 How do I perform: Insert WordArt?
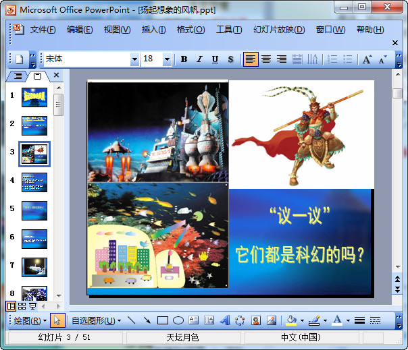point(225,320)
